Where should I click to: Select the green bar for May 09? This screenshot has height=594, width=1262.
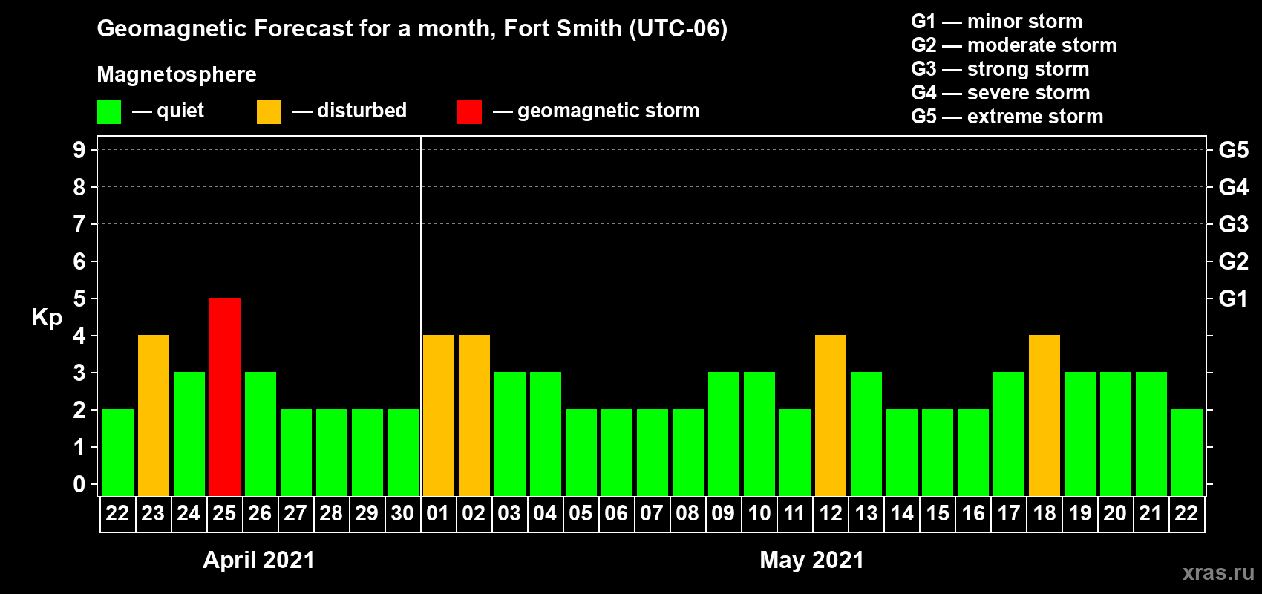pos(723,434)
